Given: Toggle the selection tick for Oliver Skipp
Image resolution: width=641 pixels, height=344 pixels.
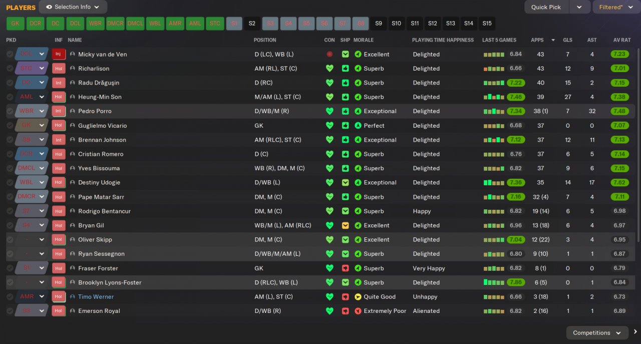Looking at the screenshot, I should (10, 240).
